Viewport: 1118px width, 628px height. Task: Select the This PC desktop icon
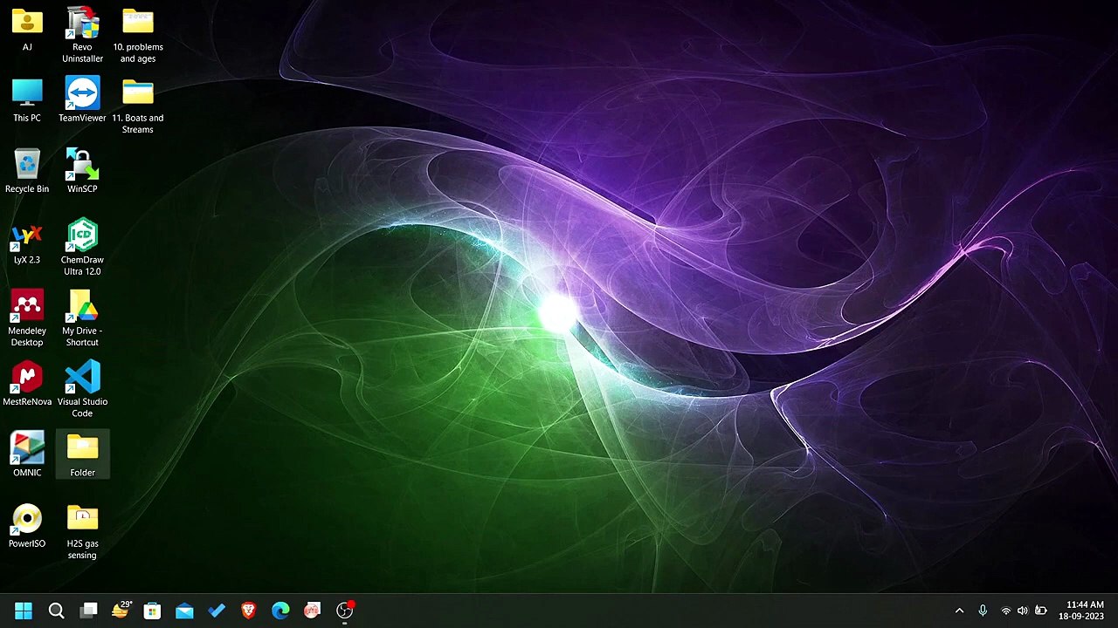(x=27, y=100)
